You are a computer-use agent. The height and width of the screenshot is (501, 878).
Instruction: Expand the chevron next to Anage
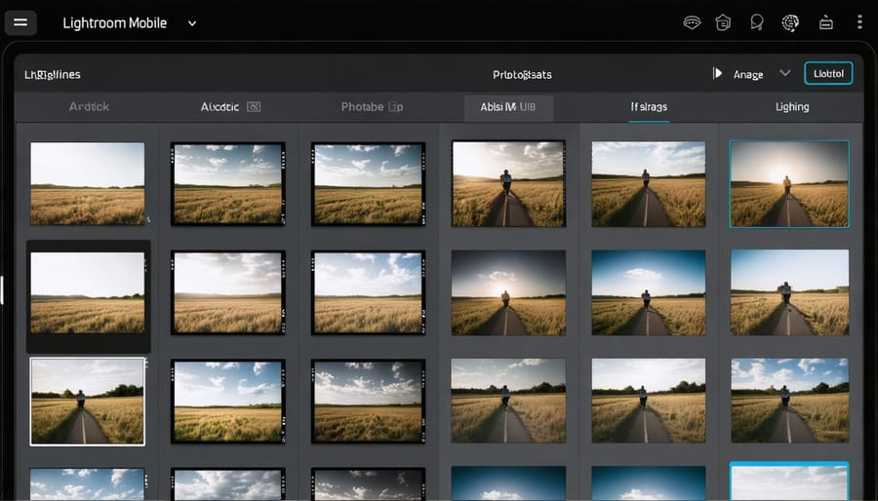[785, 73]
